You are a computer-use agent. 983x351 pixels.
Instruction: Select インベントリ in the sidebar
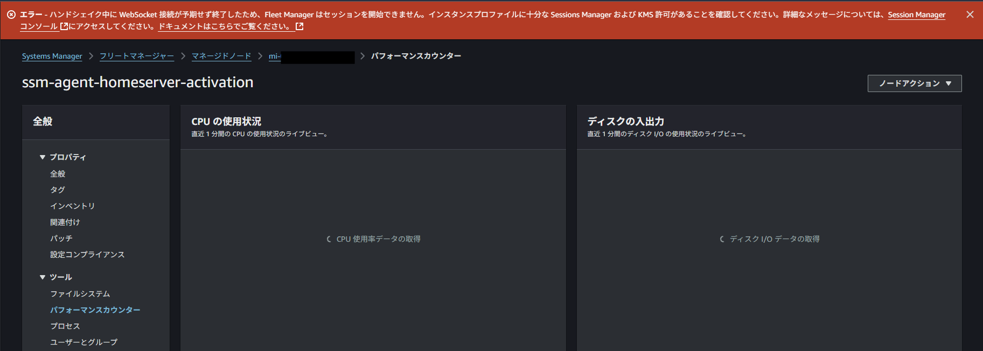(72, 206)
